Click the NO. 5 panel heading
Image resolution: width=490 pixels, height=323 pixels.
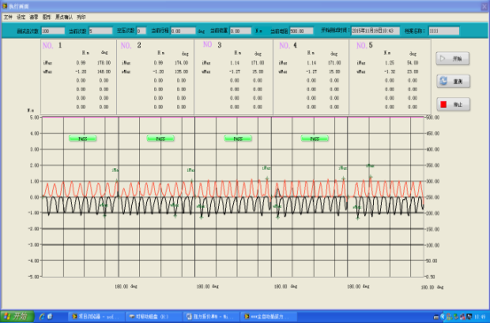click(364, 45)
